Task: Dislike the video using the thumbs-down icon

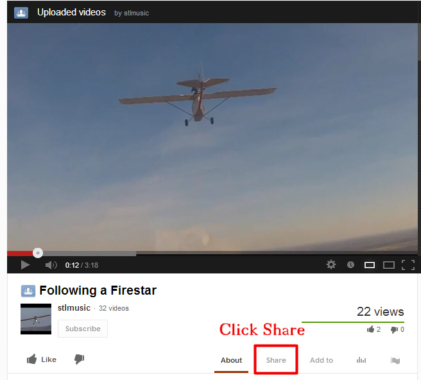Action: click(79, 359)
